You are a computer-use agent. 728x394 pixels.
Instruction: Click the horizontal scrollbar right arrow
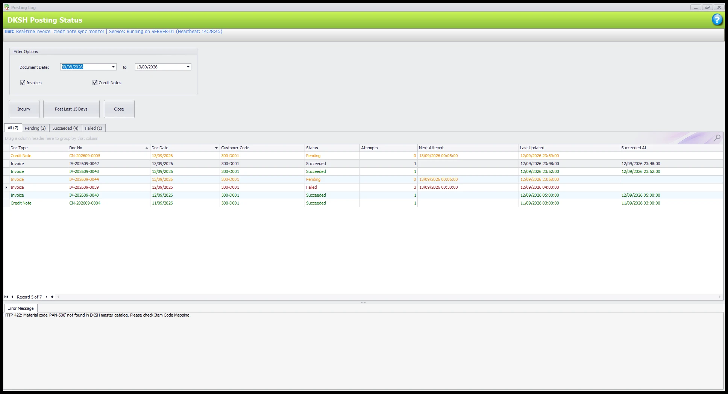coord(720,297)
